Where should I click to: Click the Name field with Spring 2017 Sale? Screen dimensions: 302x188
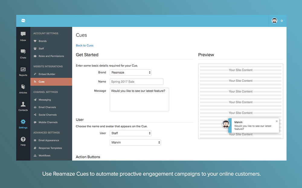coord(137,82)
